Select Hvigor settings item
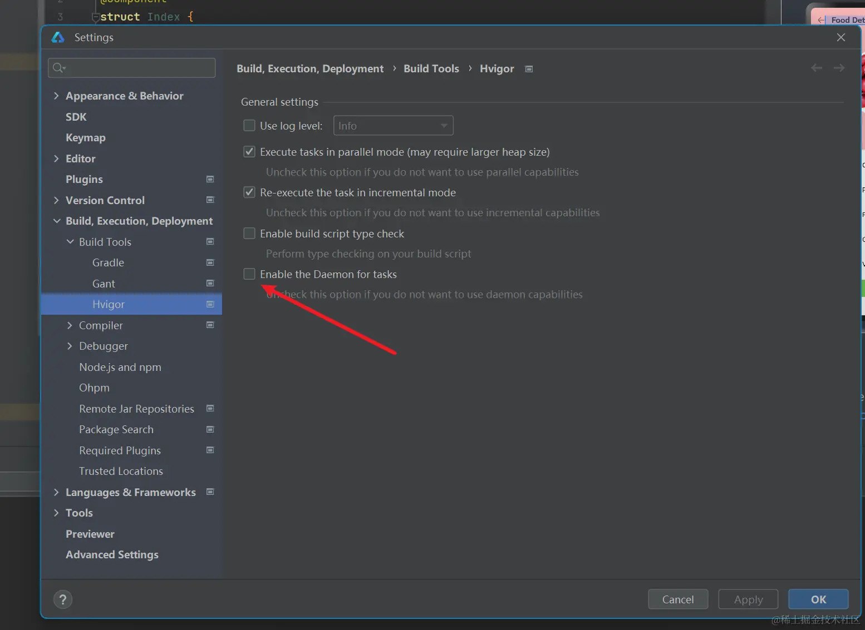865x630 pixels. coord(131,304)
